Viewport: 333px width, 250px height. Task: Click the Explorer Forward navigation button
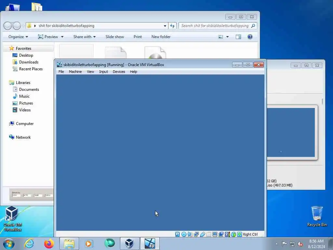(17, 26)
